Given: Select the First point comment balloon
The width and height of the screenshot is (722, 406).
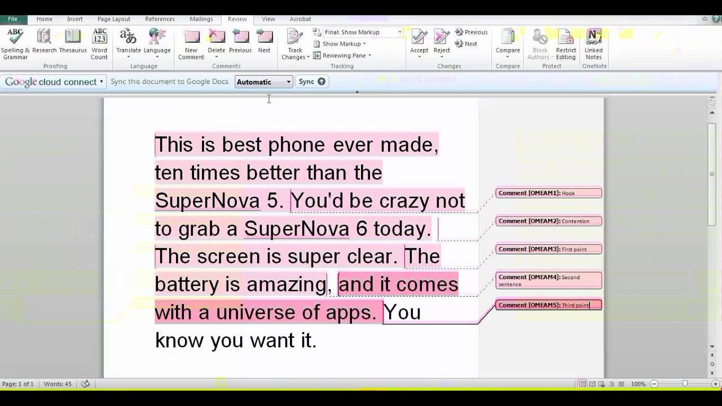Looking at the screenshot, I should (549, 249).
